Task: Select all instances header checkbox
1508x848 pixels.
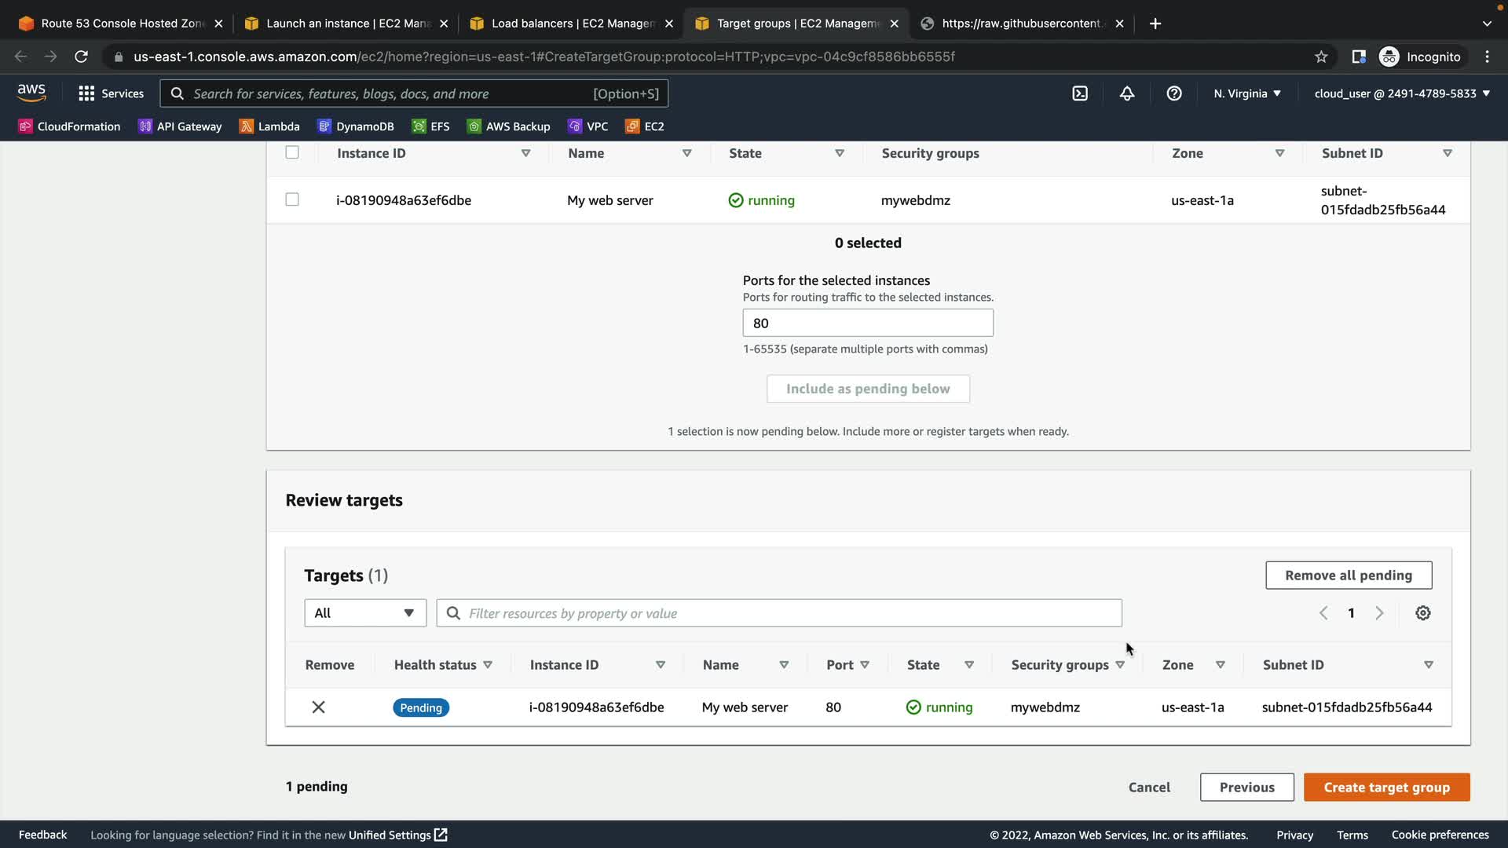Action: pyautogui.click(x=292, y=152)
